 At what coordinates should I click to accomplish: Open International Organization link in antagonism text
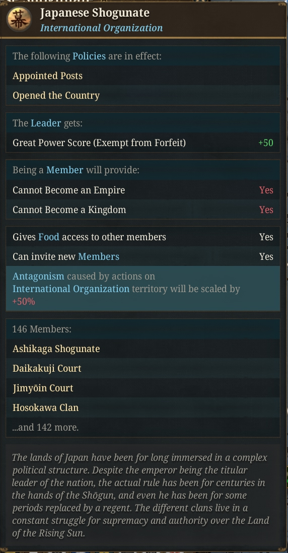tap(71, 289)
